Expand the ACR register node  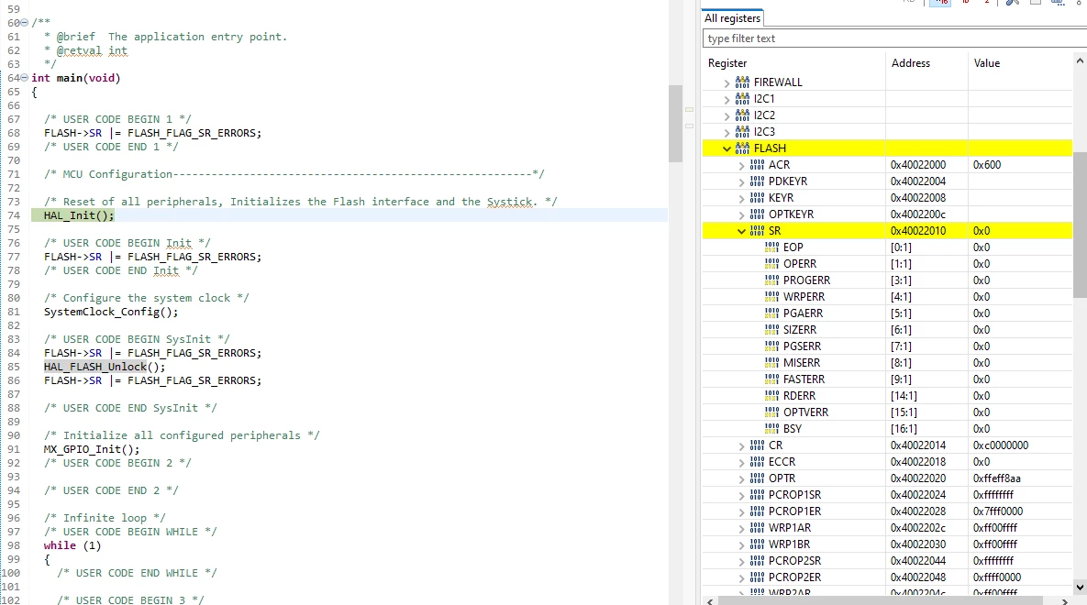pyautogui.click(x=741, y=166)
